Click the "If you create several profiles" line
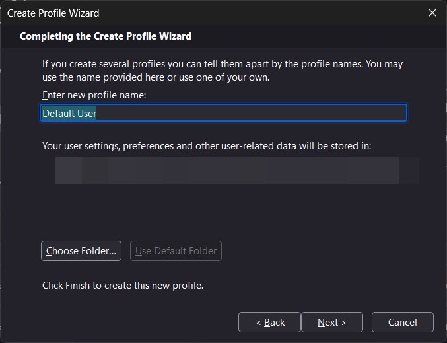447x343 pixels. coord(222,65)
